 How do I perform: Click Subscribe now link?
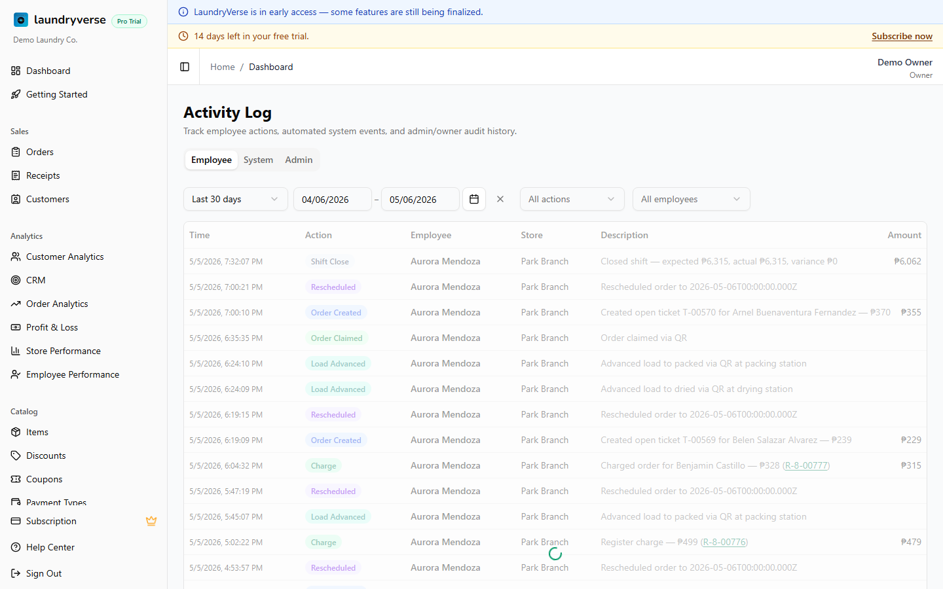pyautogui.click(x=902, y=36)
